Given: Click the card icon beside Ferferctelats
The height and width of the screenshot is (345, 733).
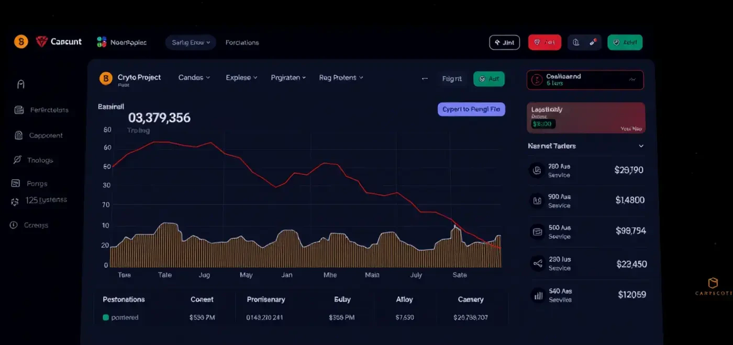Looking at the screenshot, I should click(x=19, y=110).
